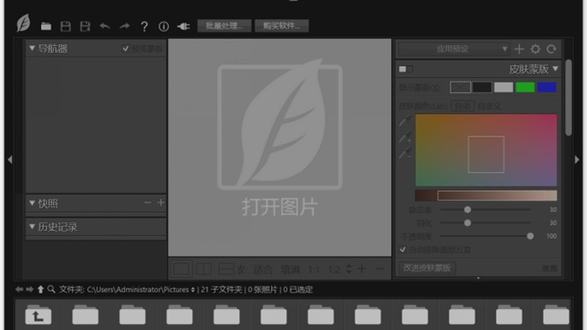Open the 皮肤蒙版 panel dropdown arrow
The width and height of the screenshot is (587, 330).
556,69
